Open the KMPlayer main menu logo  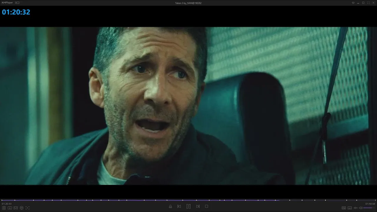point(7,3)
